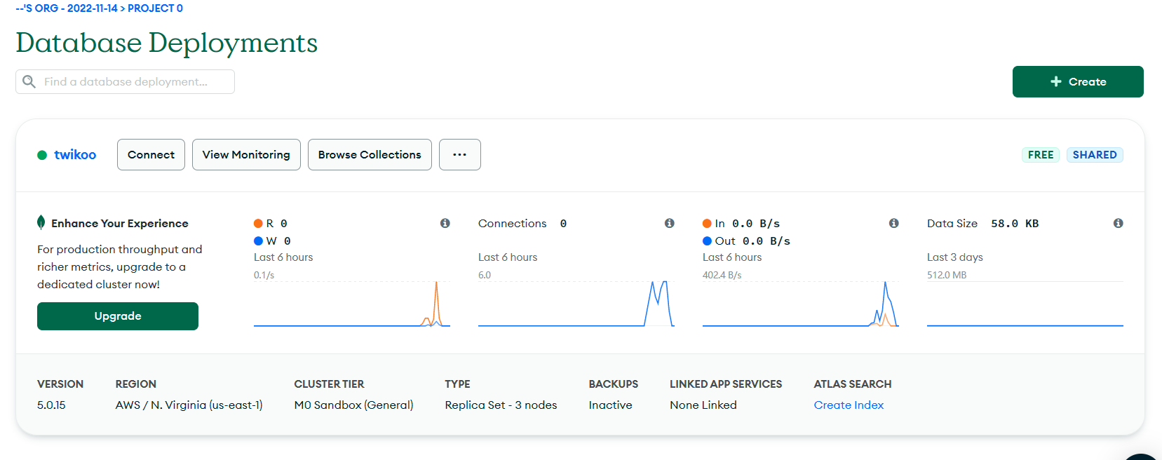
Task: Click the green status dot beside twikoo
Action: [x=42, y=155]
